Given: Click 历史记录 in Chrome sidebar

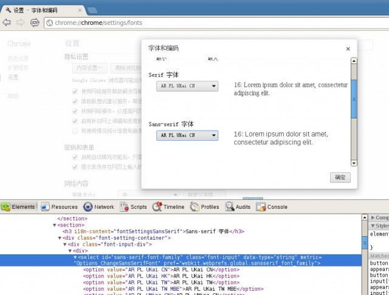Looking at the screenshot, I should click(x=18, y=58).
